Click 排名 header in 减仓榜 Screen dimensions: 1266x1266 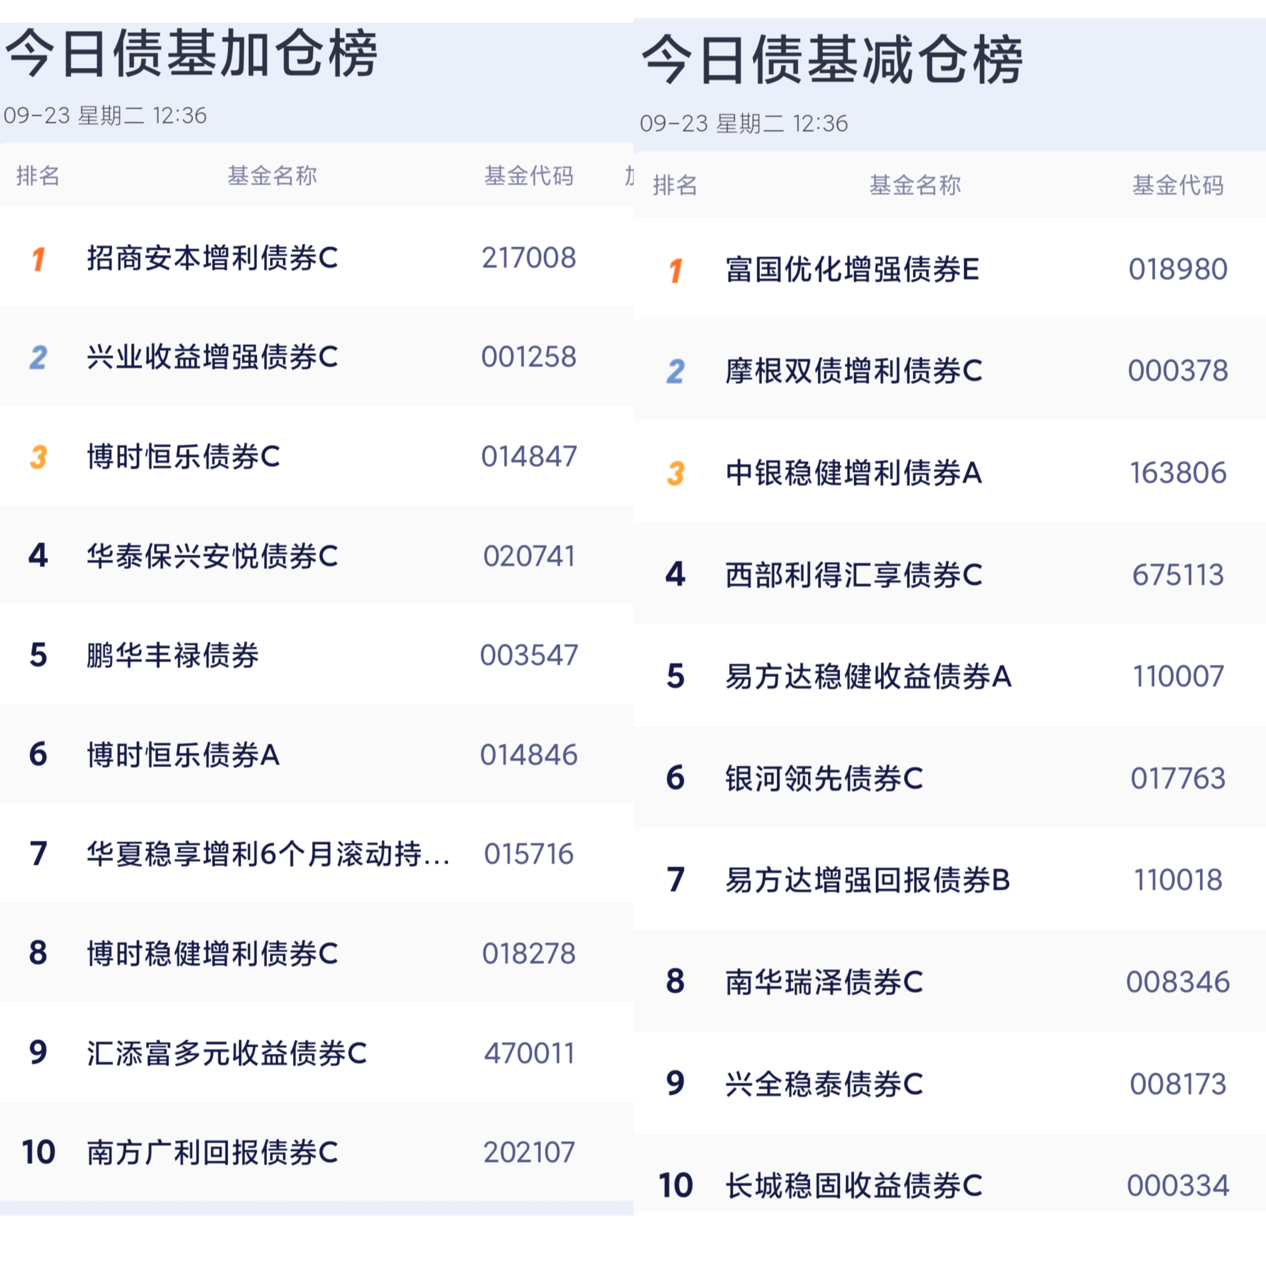tap(675, 185)
